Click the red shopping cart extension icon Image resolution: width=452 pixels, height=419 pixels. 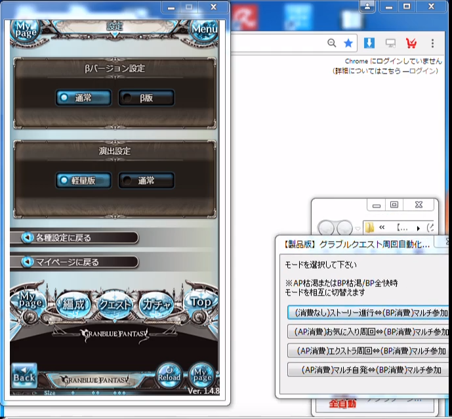tap(411, 43)
